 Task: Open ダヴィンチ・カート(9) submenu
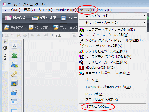pos(113,23)
